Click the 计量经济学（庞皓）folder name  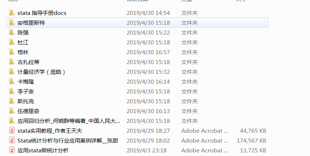click(x=41, y=72)
